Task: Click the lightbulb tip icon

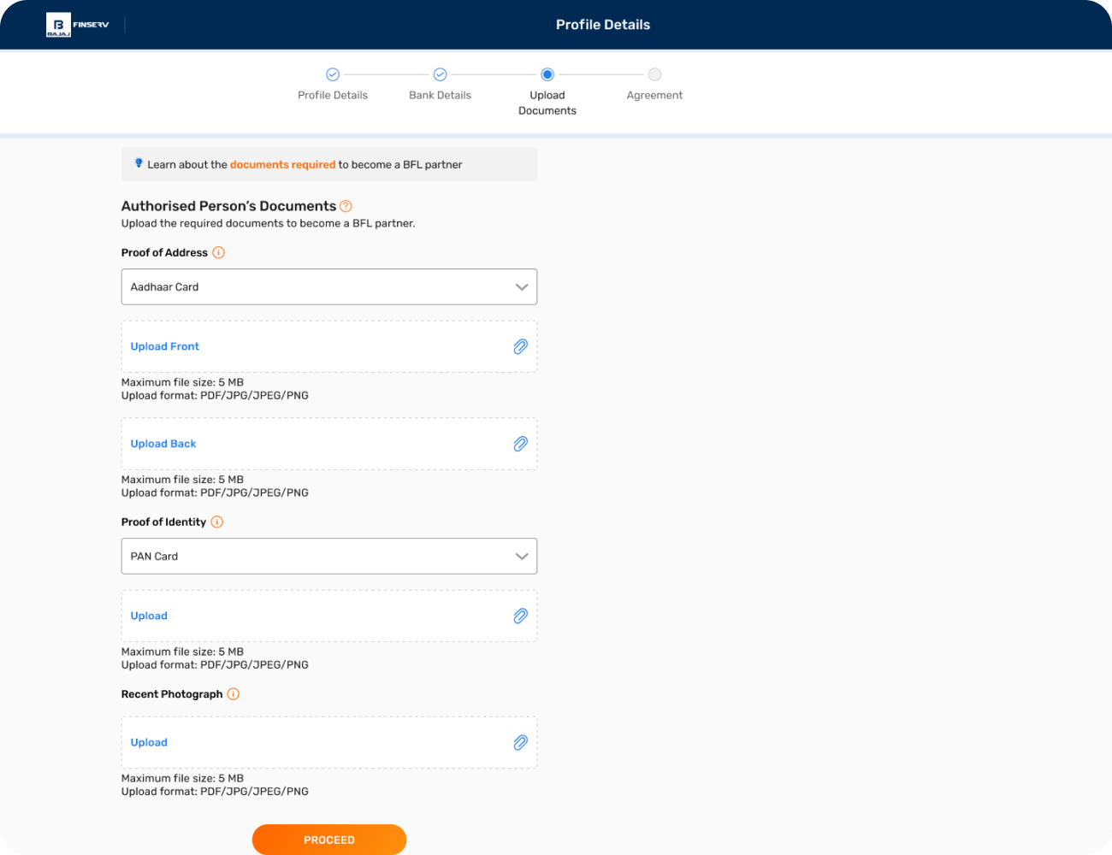Action: click(x=139, y=163)
